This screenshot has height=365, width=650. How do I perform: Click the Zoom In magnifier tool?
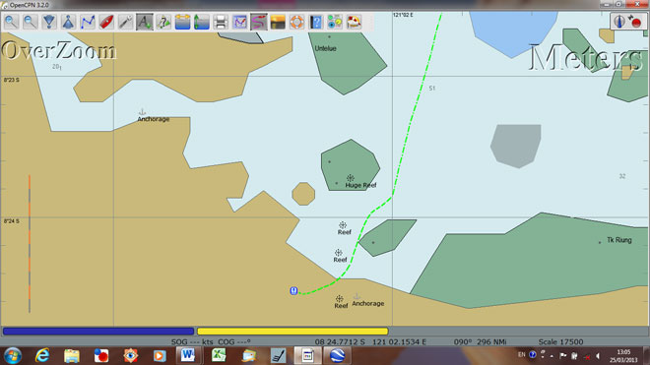(11, 22)
